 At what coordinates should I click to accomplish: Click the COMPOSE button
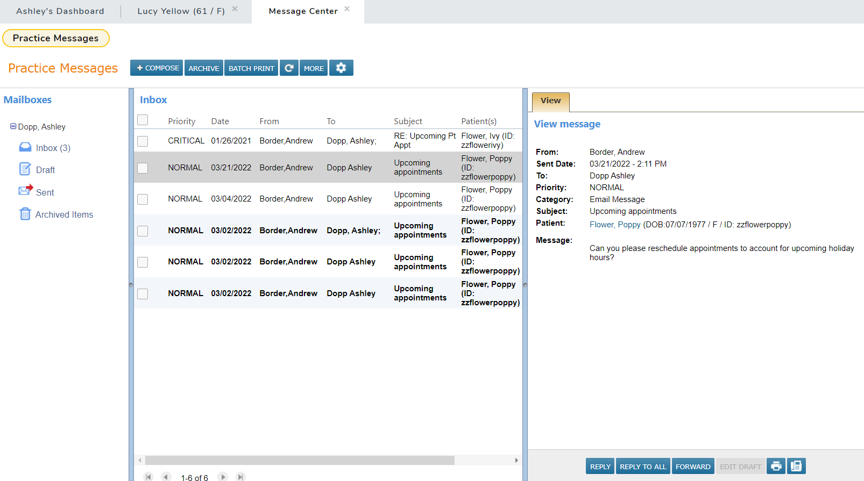click(x=157, y=68)
